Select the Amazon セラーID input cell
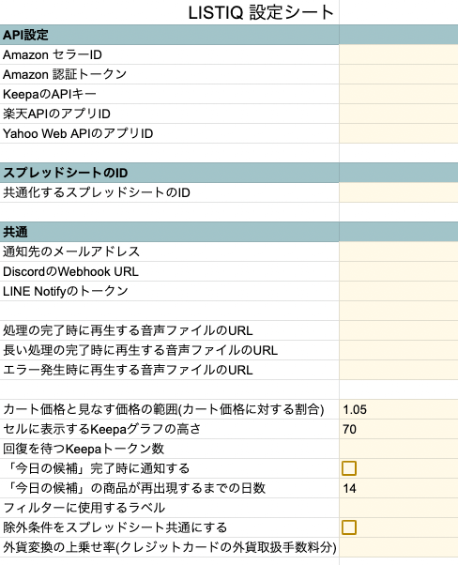Viewport: 458px width, 565px height. pyautogui.click(x=399, y=54)
